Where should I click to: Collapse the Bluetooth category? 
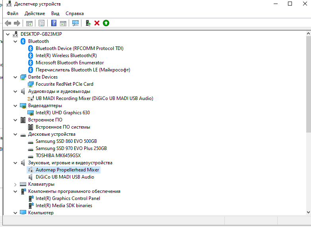15,41
